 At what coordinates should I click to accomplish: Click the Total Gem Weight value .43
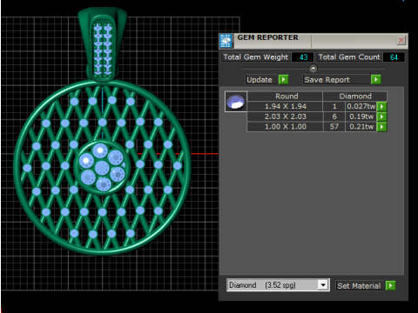[x=303, y=57]
